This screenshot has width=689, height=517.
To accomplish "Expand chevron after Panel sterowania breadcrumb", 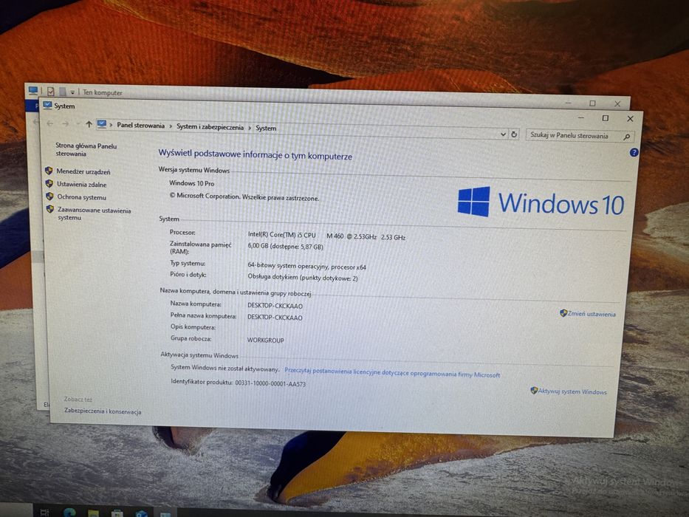I will click(x=171, y=126).
